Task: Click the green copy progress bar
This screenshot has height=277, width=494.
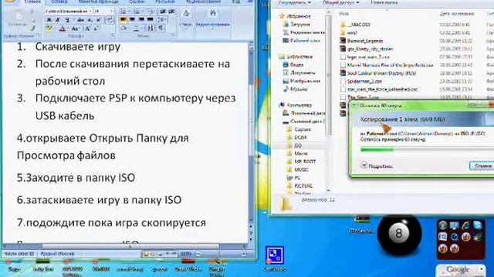Action: pos(427,150)
